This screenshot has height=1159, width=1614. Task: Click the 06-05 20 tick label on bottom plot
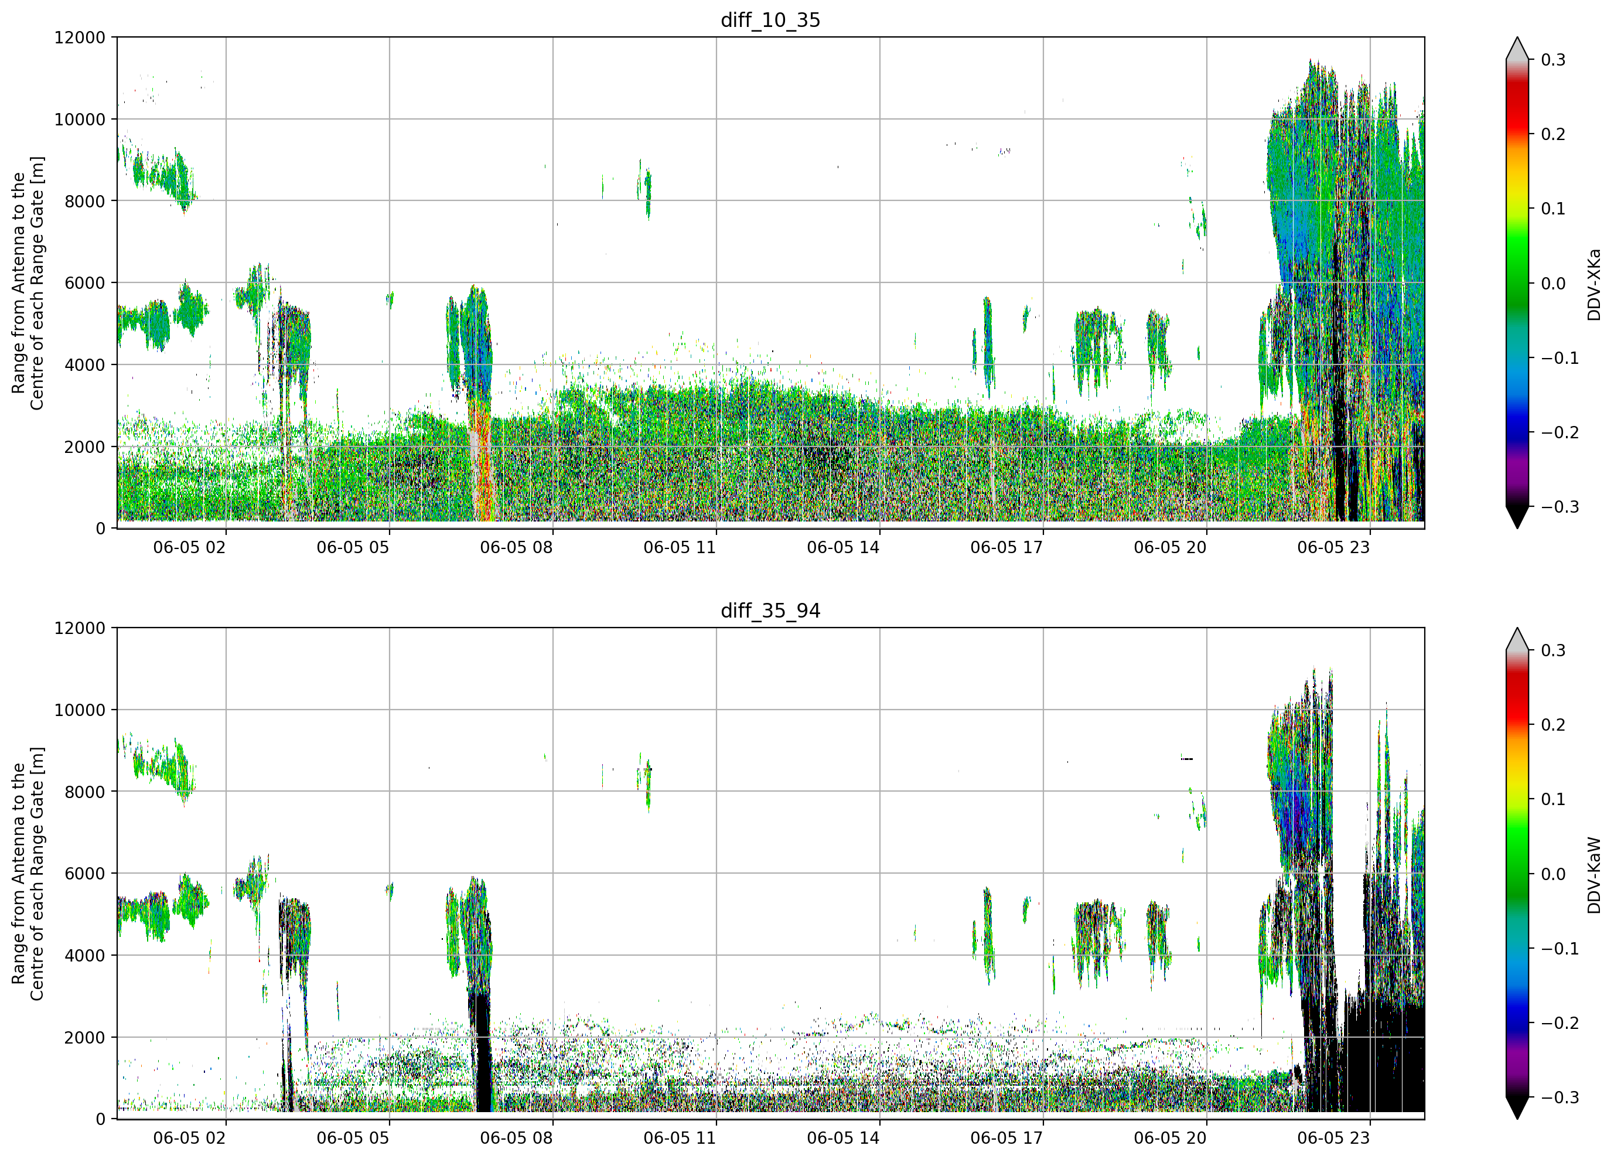point(1170,1138)
